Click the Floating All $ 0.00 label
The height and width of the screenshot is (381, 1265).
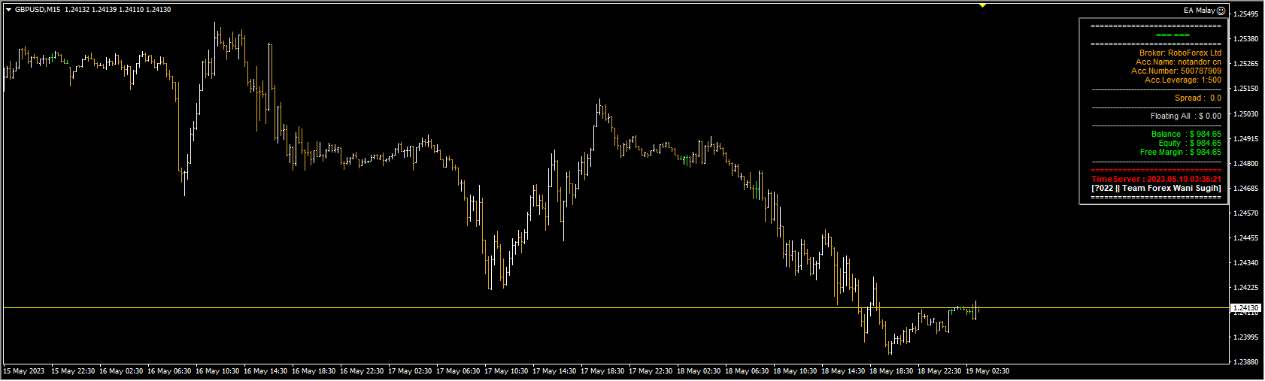(x=1185, y=116)
